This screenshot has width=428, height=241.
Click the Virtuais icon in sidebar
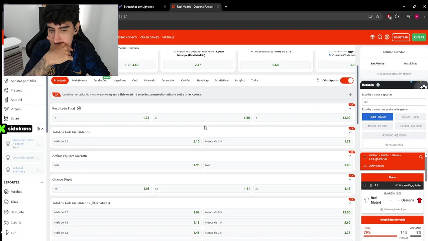click(7, 109)
